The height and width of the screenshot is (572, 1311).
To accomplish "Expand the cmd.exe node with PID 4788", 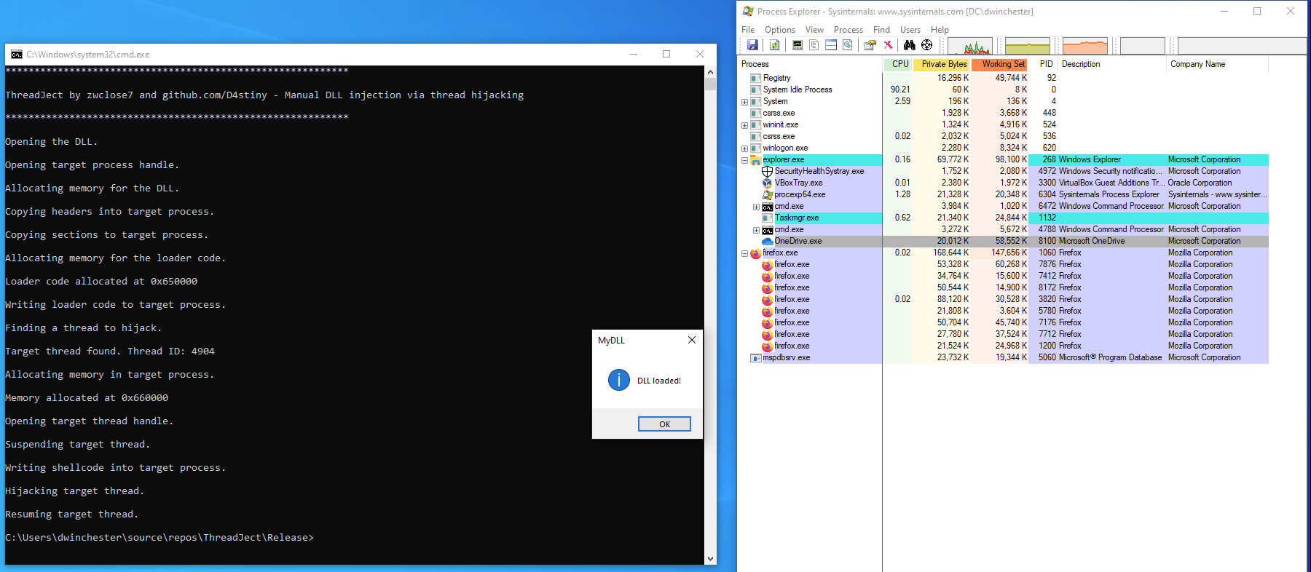I will (756, 230).
